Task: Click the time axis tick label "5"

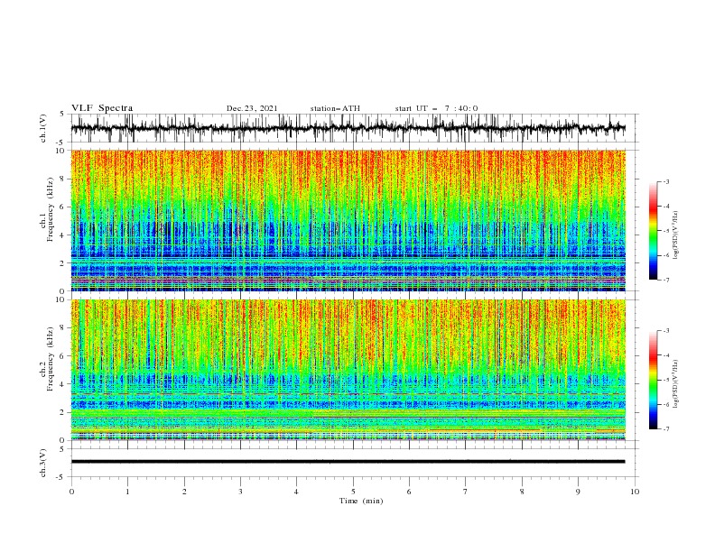Action: (x=353, y=492)
